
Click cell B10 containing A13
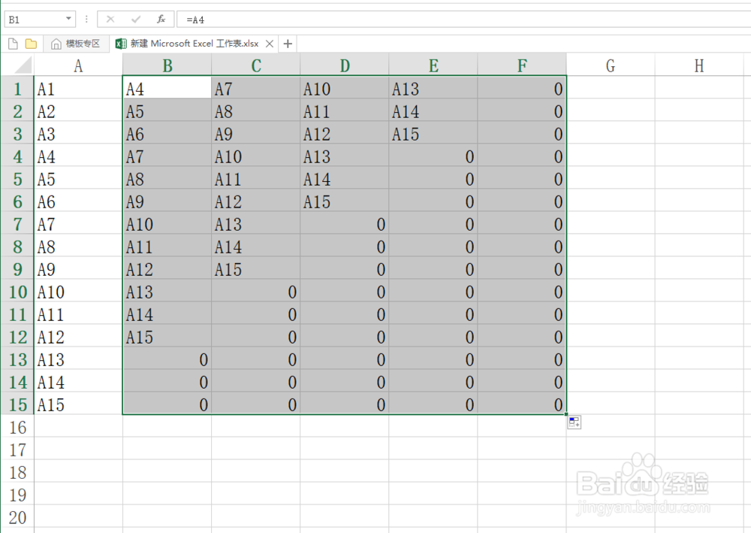[x=167, y=291]
